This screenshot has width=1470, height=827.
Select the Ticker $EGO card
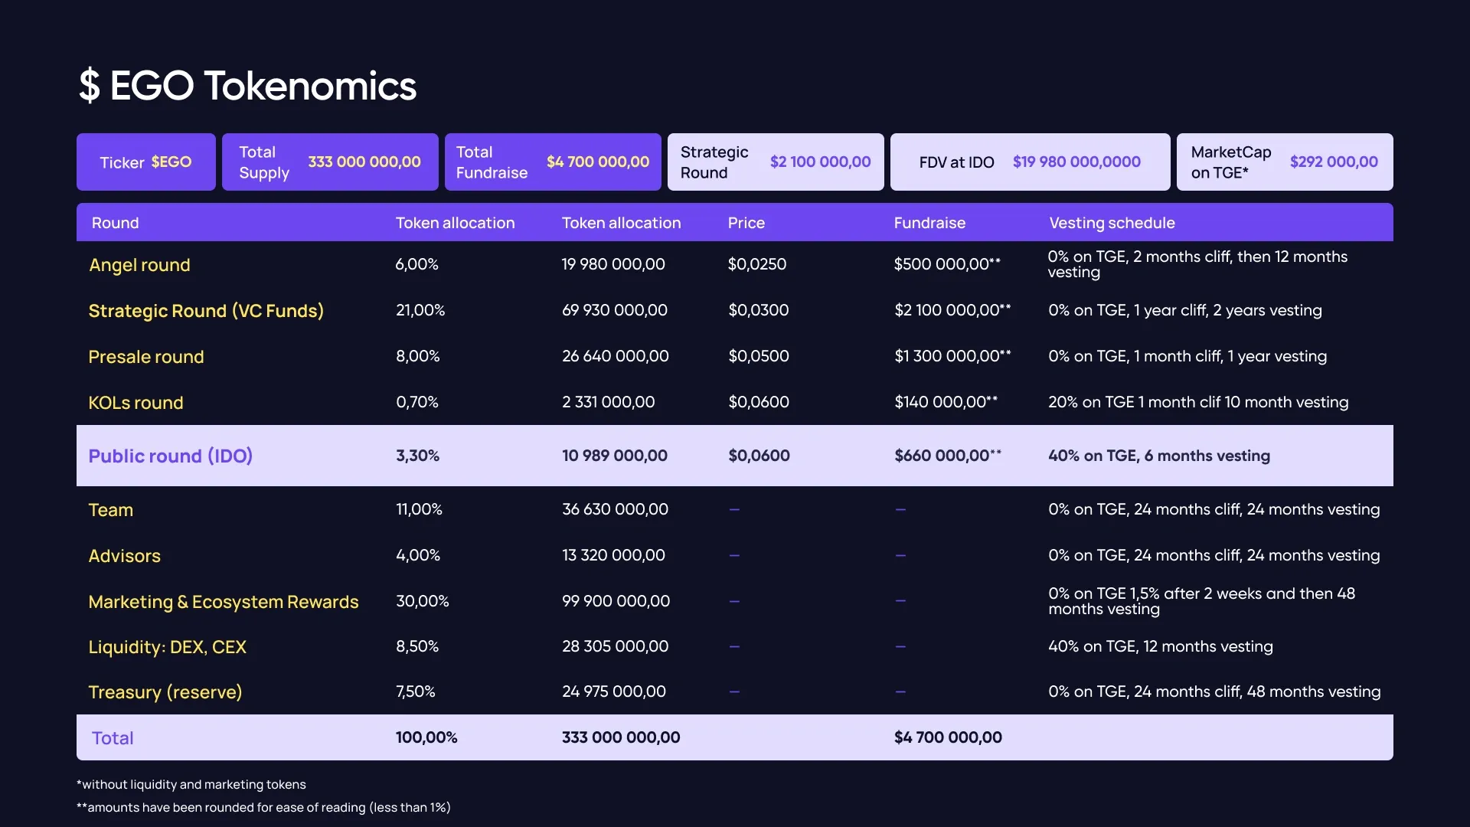[146, 162]
